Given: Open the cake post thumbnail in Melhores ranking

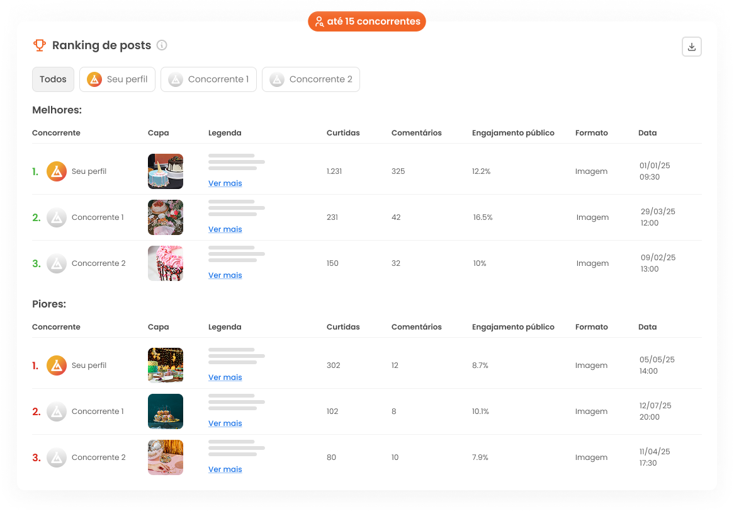Looking at the screenshot, I should 165,171.
